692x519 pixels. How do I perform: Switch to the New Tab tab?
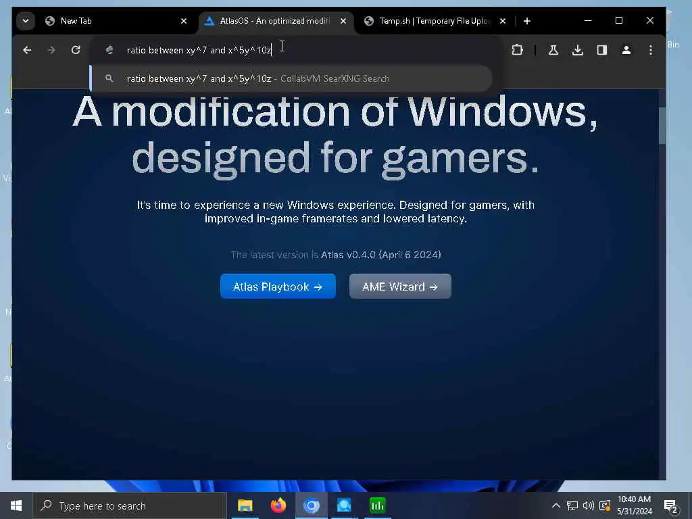point(116,21)
